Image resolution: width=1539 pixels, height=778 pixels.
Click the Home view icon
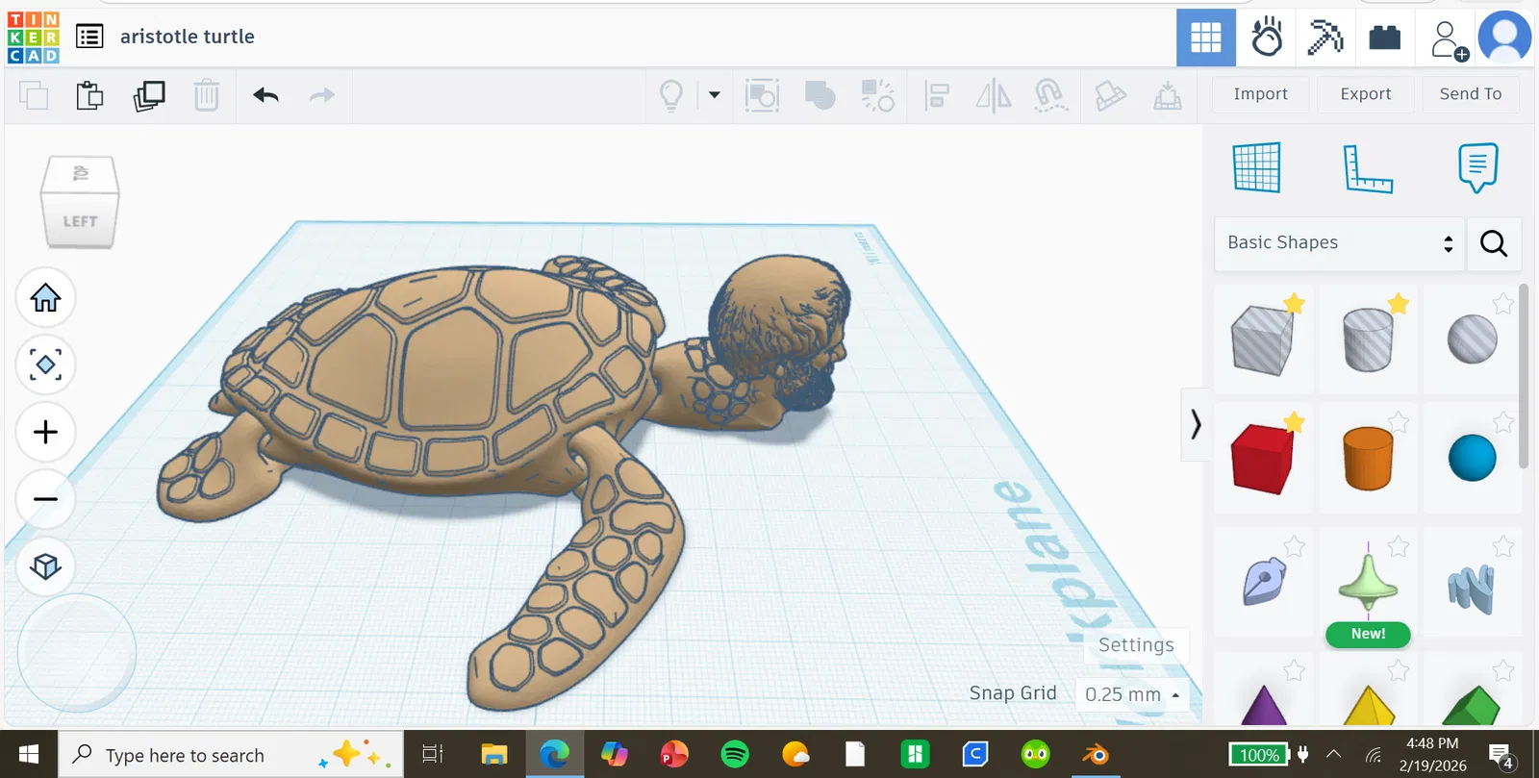tap(45, 298)
